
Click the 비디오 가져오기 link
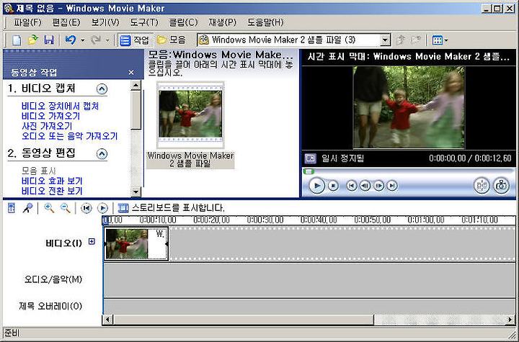tap(50, 116)
